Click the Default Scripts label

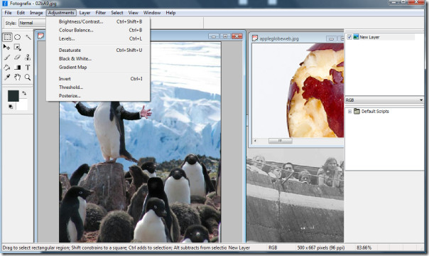point(375,112)
